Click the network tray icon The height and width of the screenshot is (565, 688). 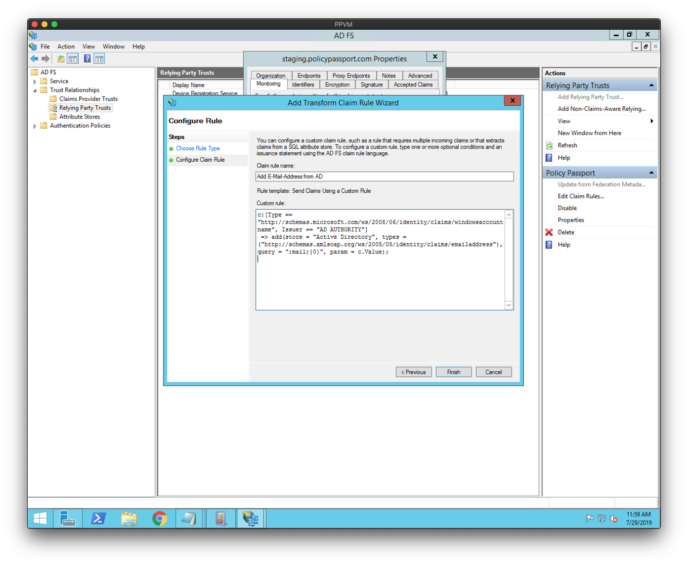coord(602,519)
